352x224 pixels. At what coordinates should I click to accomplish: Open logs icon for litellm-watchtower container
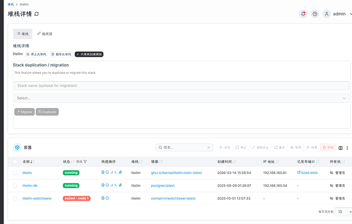[x=103, y=198]
